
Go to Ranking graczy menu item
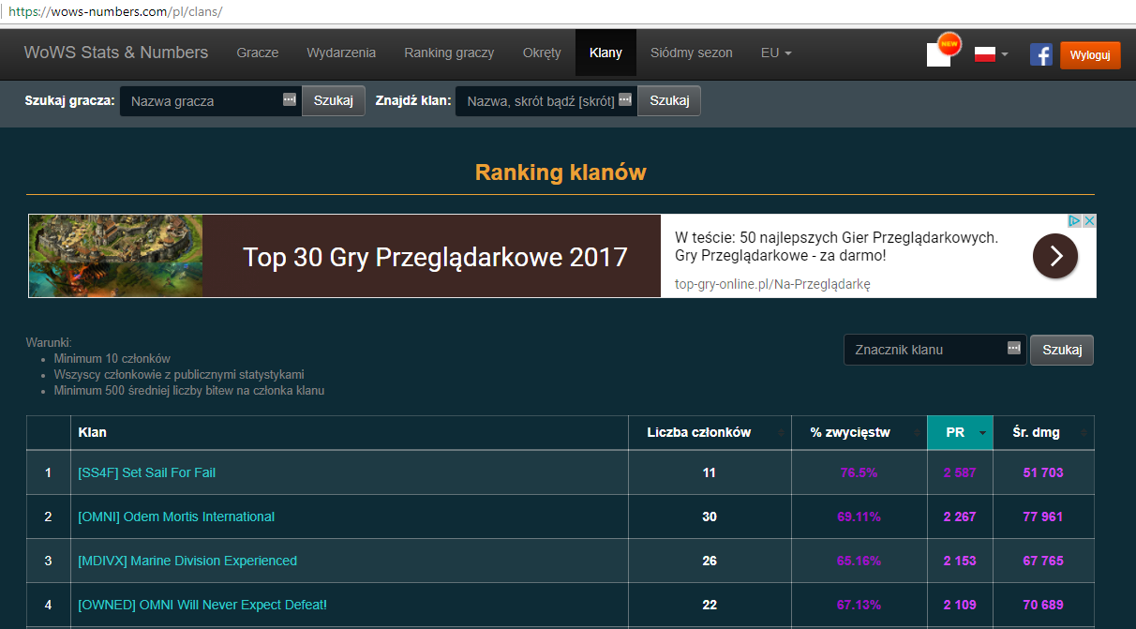[x=449, y=52]
